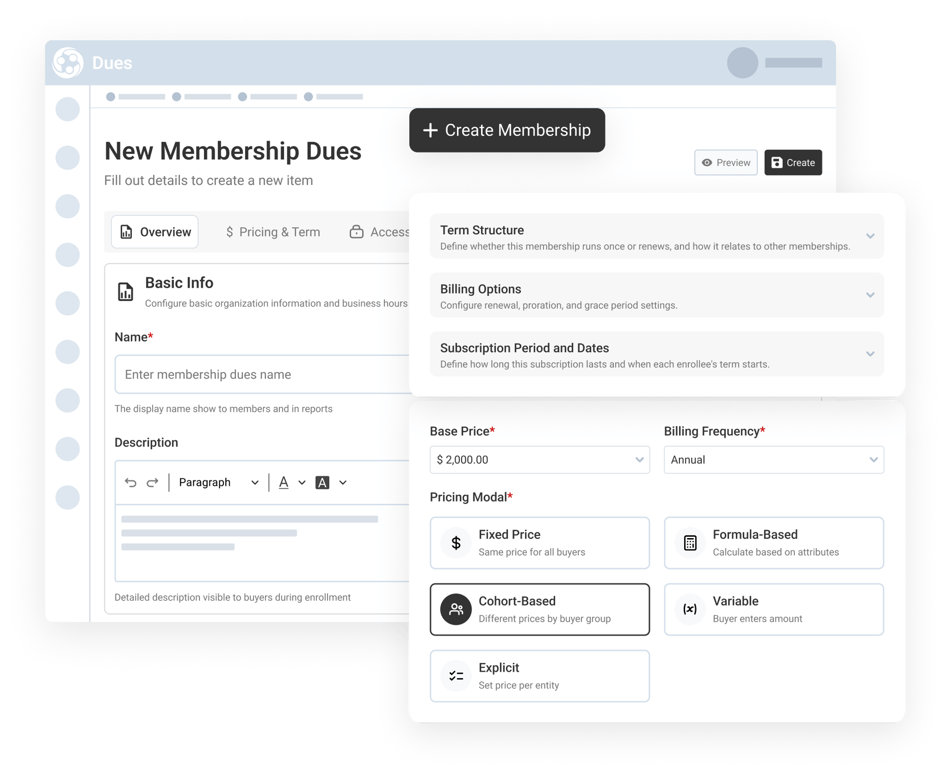Screen dimensions: 945x772
Task: Open the text color dropdown arrow
Action: [x=302, y=483]
